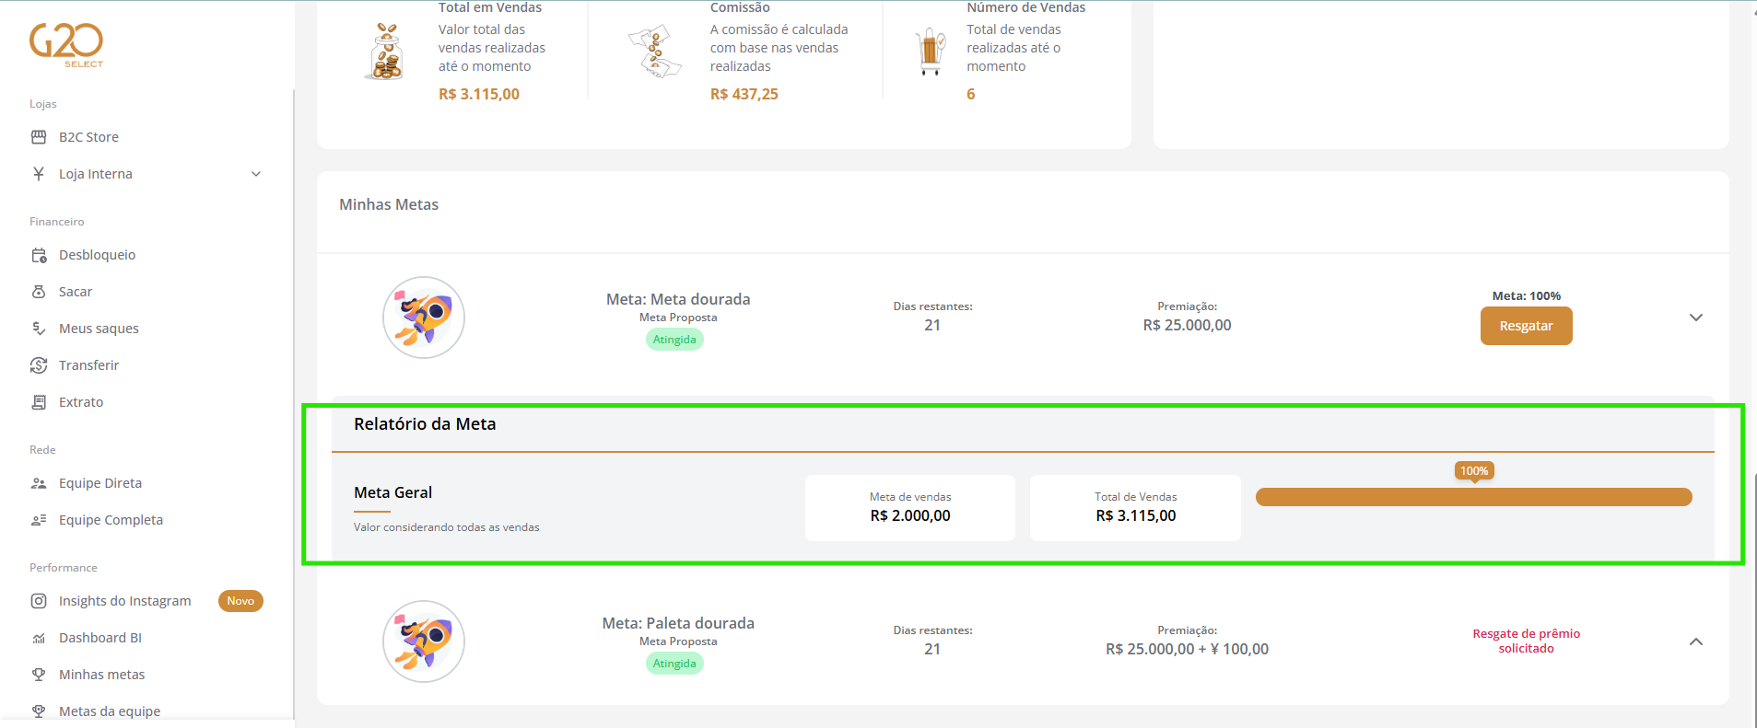Click the Dashboard BI chart icon
This screenshot has height=728, width=1757.
point(39,638)
